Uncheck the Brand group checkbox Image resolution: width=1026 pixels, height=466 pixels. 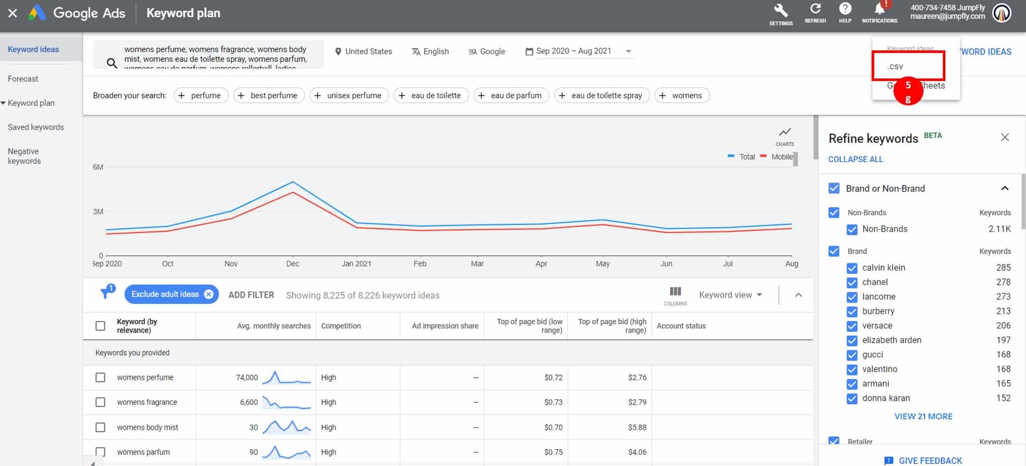click(834, 251)
